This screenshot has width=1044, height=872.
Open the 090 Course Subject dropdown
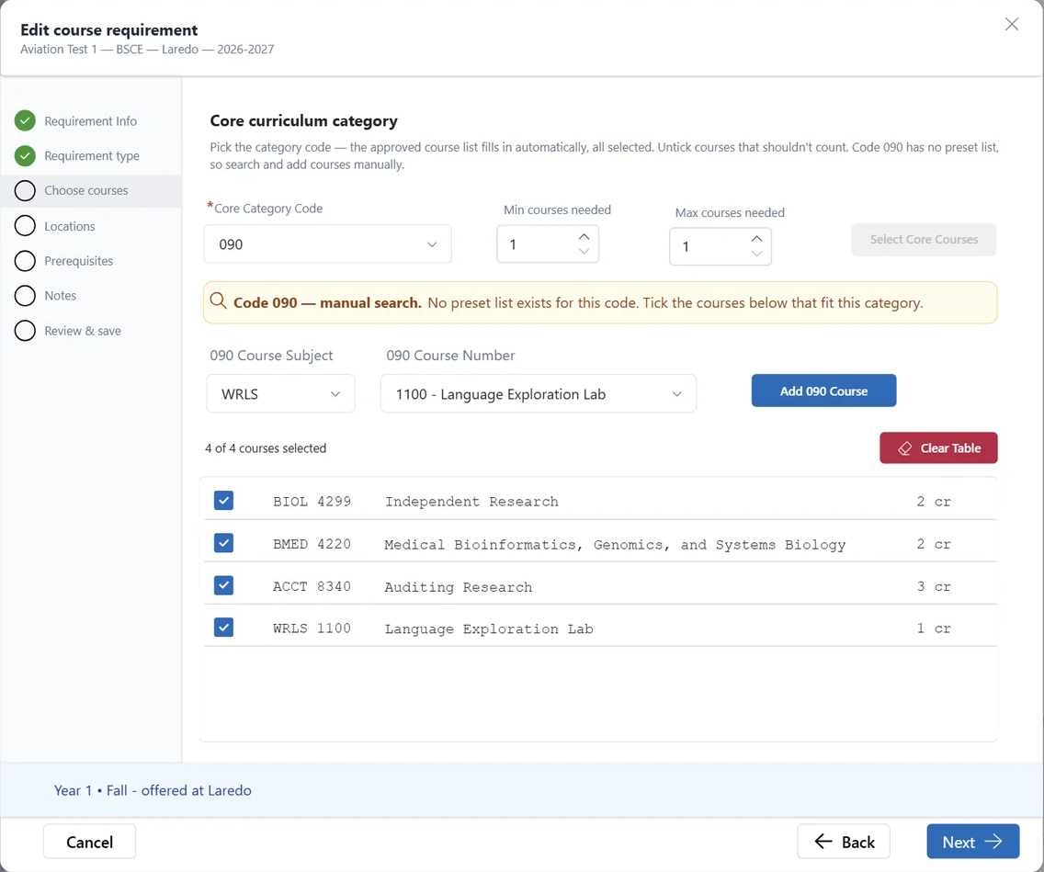280,394
